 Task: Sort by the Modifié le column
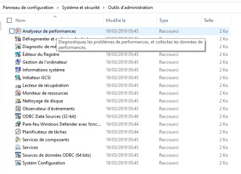(x=116, y=20)
